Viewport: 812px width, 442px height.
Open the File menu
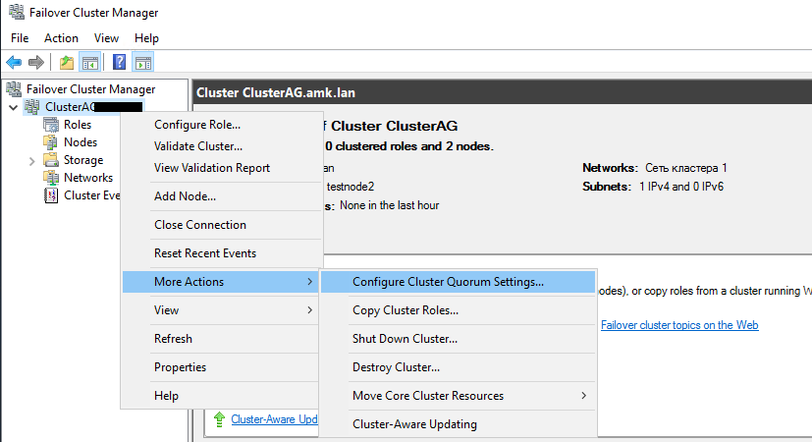[x=20, y=38]
